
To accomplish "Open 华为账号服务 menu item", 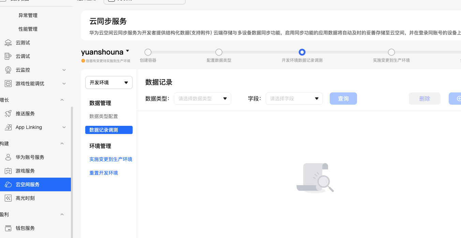I will point(30,157).
